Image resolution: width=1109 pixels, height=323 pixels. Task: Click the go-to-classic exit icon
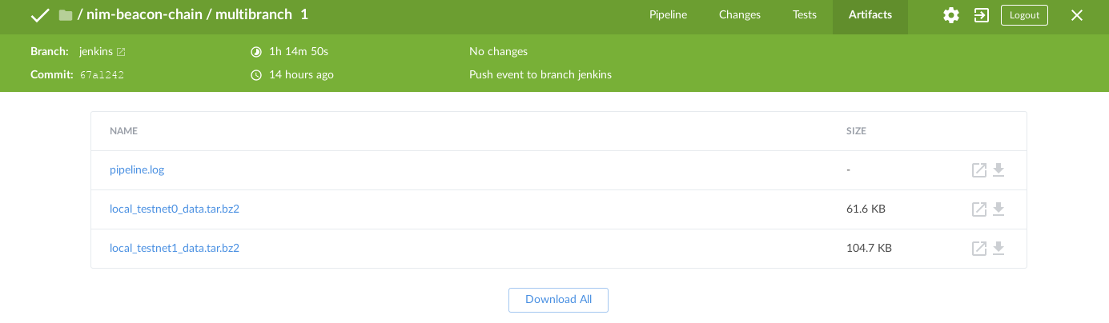pyautogui.click(x=982, y=15)
